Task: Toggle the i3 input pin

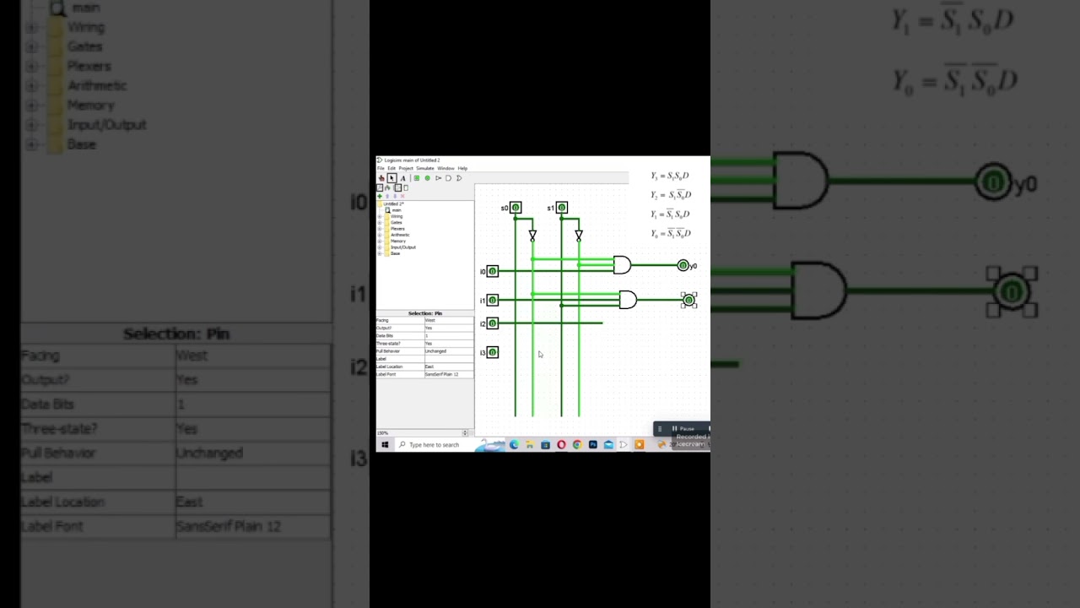Action: (x=493, y=352)
